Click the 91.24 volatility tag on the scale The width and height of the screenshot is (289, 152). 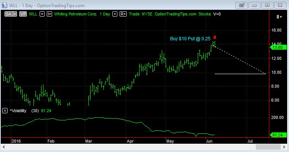(x=278, y=135)
